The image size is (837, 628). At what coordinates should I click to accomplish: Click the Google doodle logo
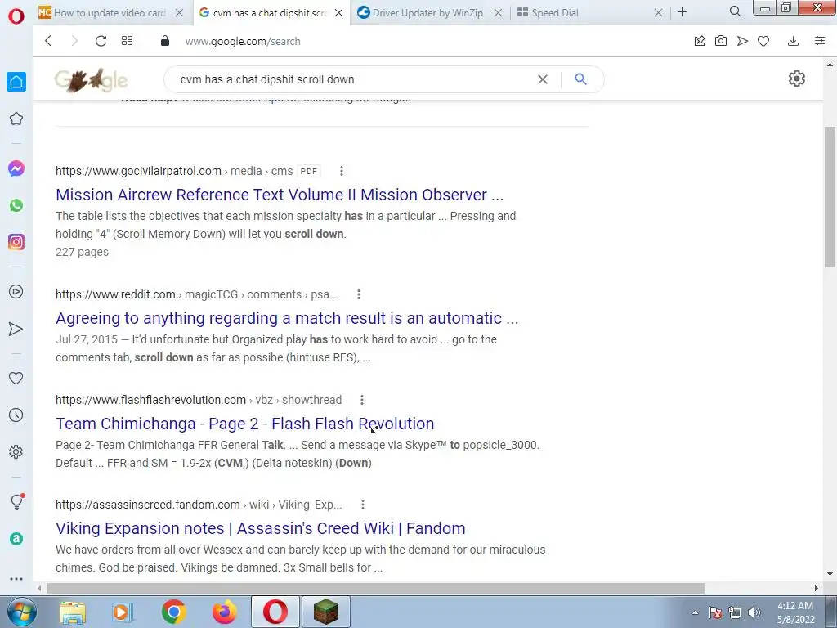pyautogui.click(x=91, y=80)
